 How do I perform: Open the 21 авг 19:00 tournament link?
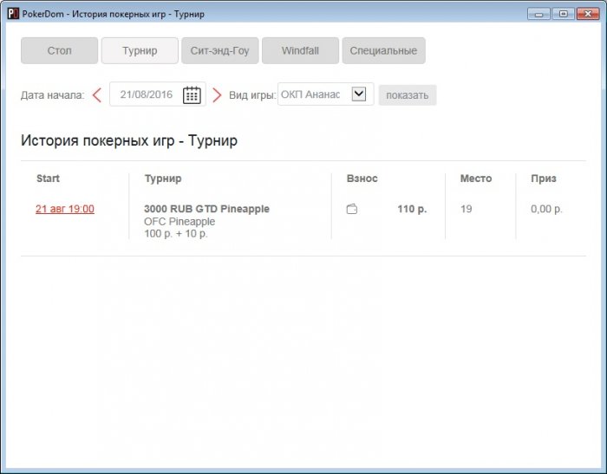[x=65, y=209]
